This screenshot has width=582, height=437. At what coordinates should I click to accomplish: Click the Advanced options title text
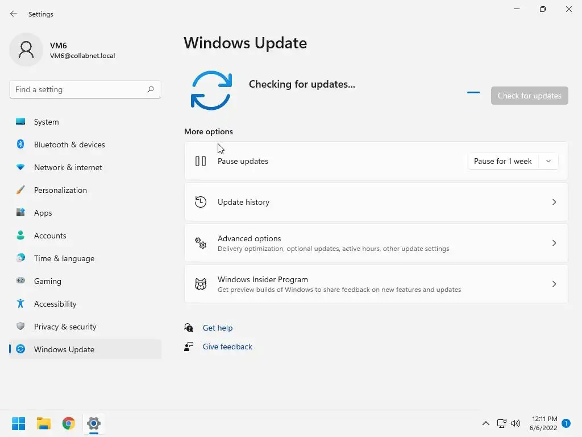pyautogui.click(x=249, y=238)
